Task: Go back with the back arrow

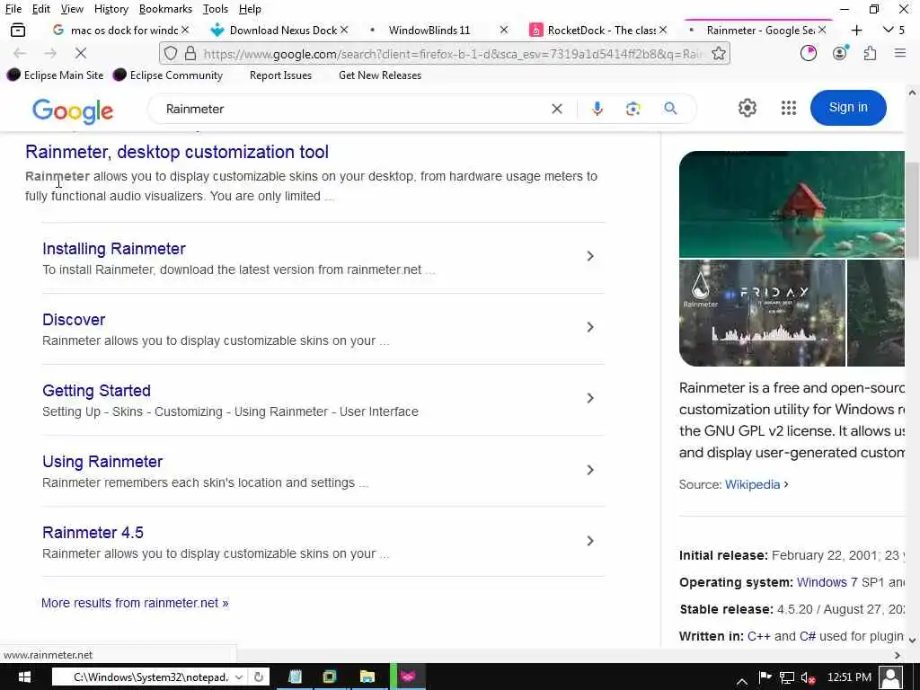Action: tap(20, 53)
